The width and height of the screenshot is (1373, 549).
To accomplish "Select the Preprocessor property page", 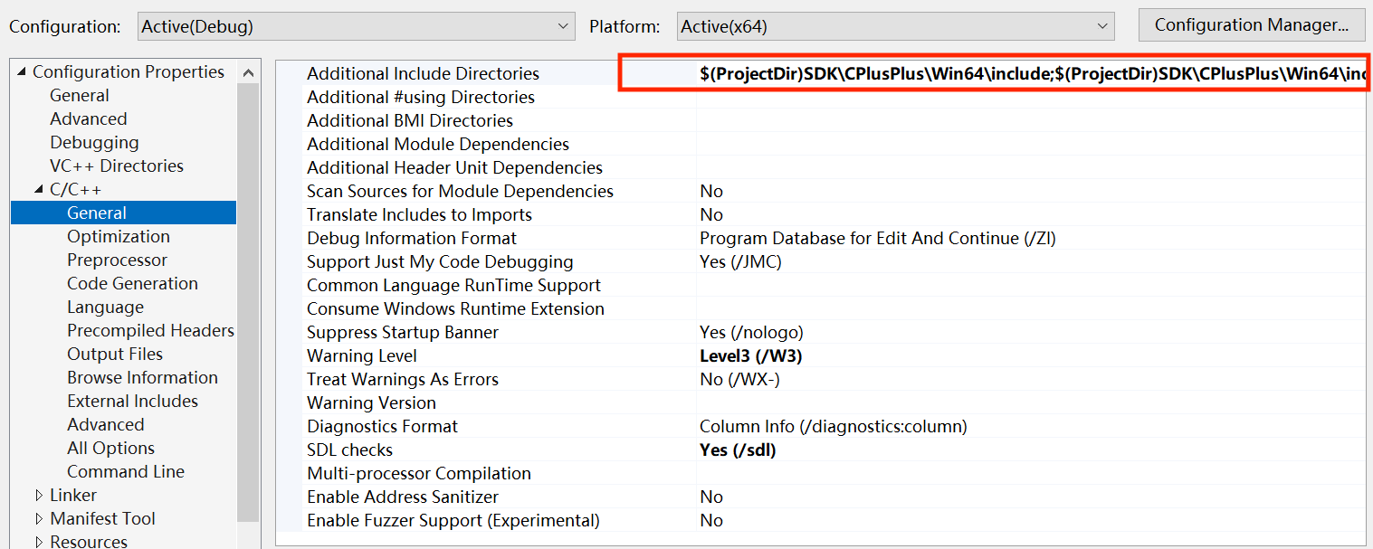I will [117, 260].
